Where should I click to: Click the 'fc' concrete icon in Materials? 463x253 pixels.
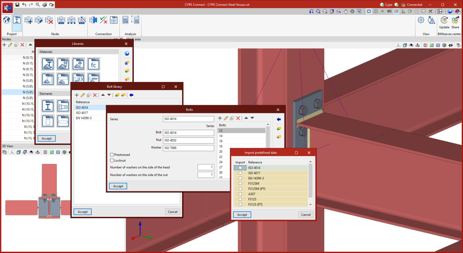(x=93, y=64)
